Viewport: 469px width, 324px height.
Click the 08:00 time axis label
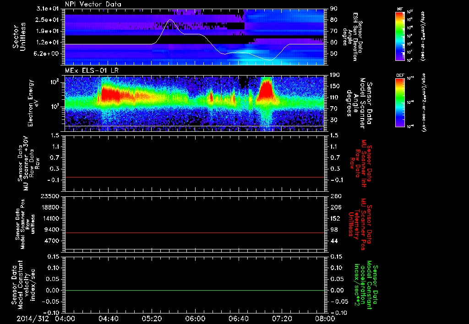point(325,319)
